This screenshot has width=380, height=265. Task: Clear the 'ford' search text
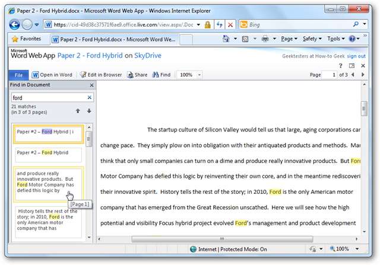tap(90, 98)
